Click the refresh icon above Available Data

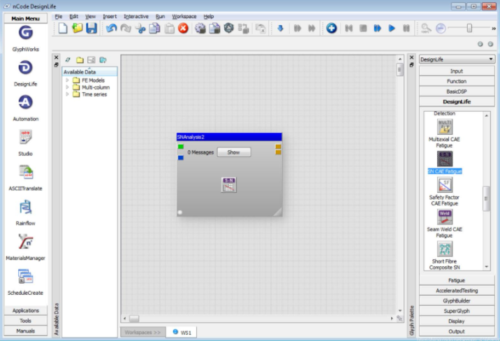click(x=68, y=60)
